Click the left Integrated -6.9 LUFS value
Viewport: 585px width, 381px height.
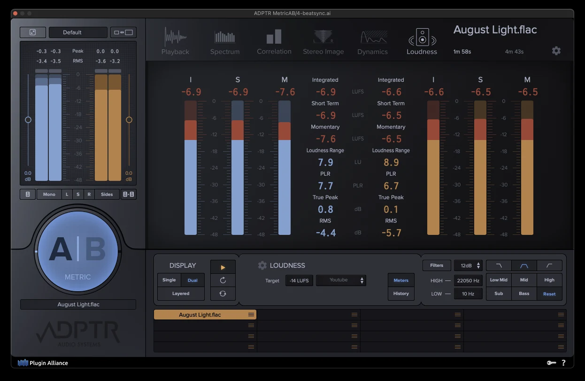[x=325, y=92]
